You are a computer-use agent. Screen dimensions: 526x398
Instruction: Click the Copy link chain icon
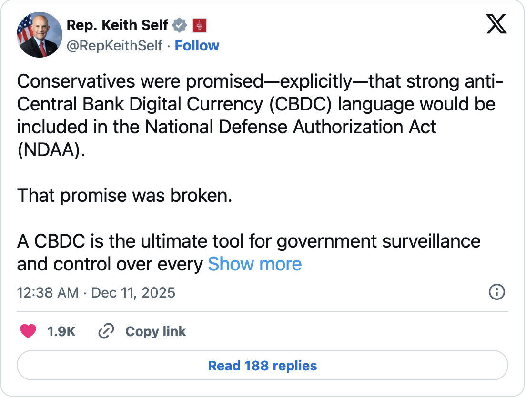(106, 331)
